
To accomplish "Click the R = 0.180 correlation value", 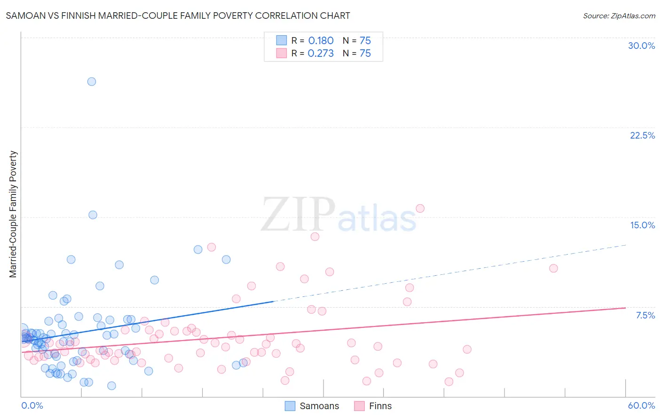I will click(313, 40).
